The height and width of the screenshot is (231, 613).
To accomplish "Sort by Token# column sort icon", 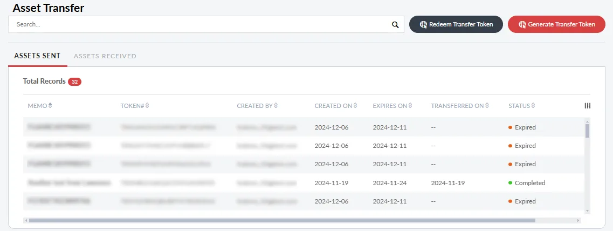I will (147, 106).
